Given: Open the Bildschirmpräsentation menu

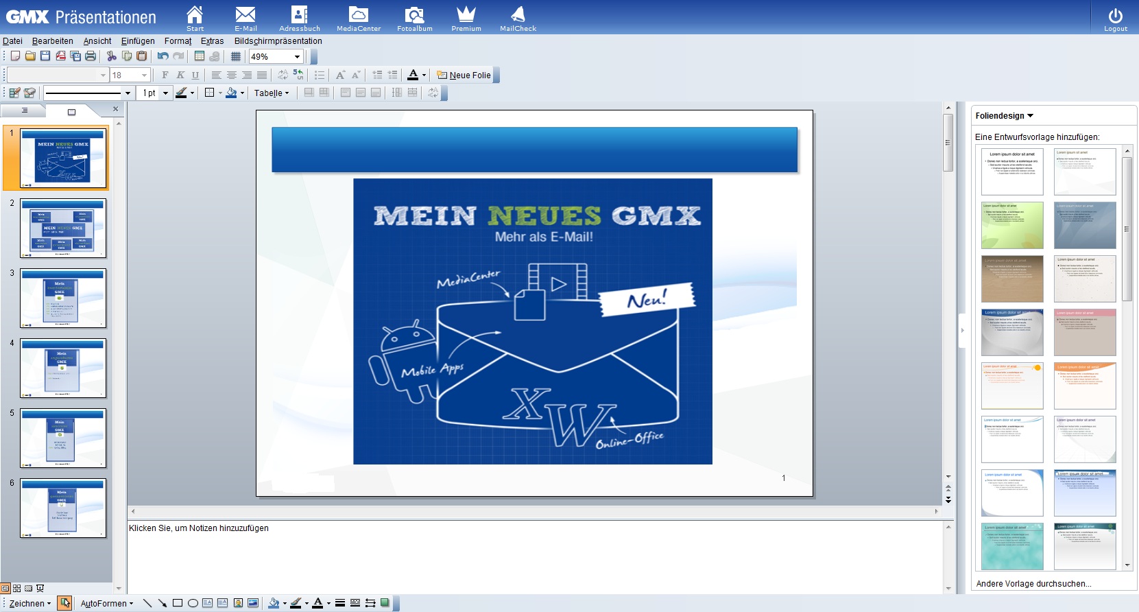Looking at the screenshot, I should (x=278, y=41).
